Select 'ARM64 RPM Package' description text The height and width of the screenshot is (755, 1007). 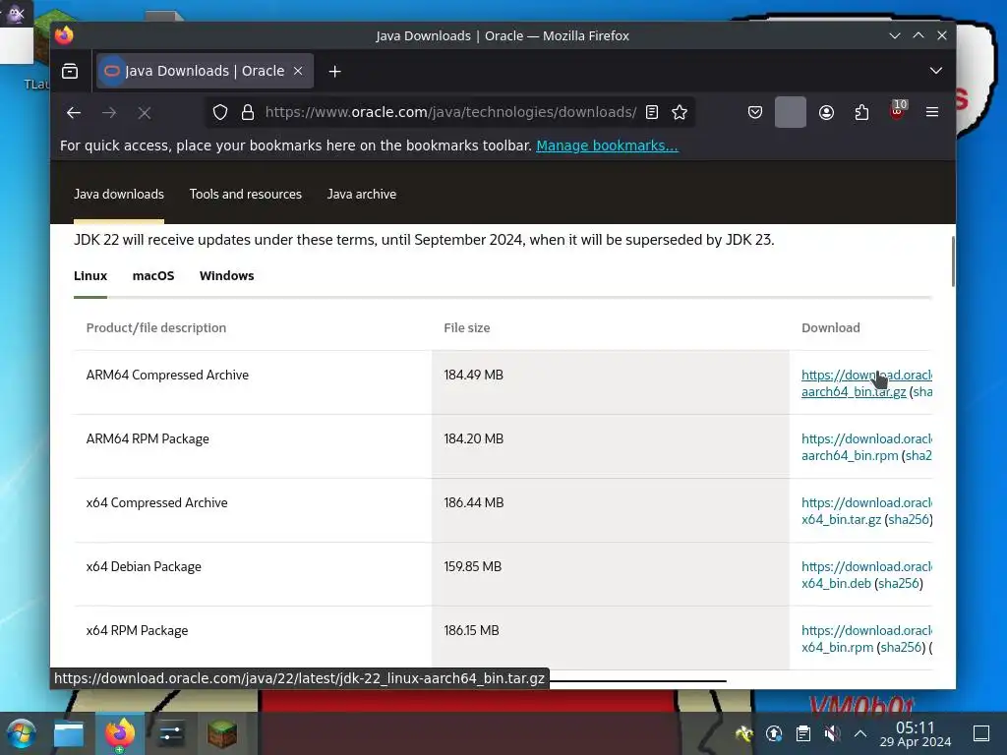point(148,439)
